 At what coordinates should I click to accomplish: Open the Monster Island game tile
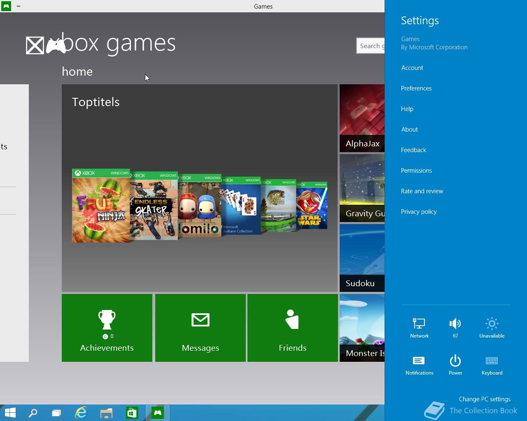[362, 328]
